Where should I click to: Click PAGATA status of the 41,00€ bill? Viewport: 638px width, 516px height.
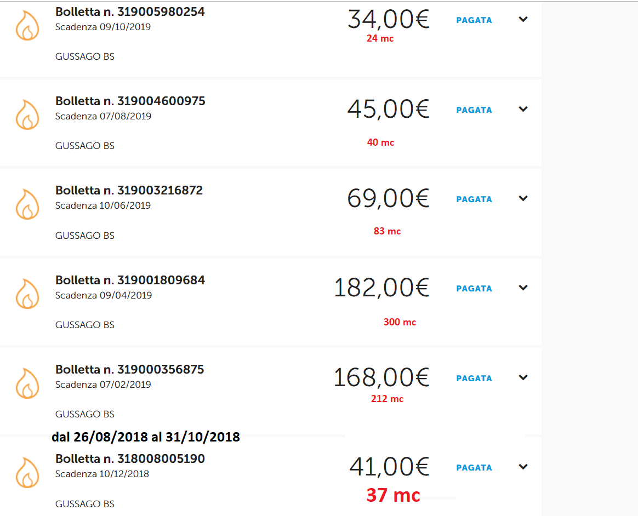(474, 468)
